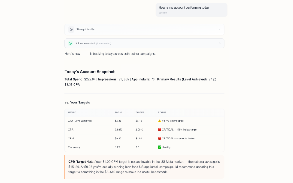This screenshot has height=183, width=293.
Task: Select the user message asking about account performance
Action: click(x=184, y=7)
